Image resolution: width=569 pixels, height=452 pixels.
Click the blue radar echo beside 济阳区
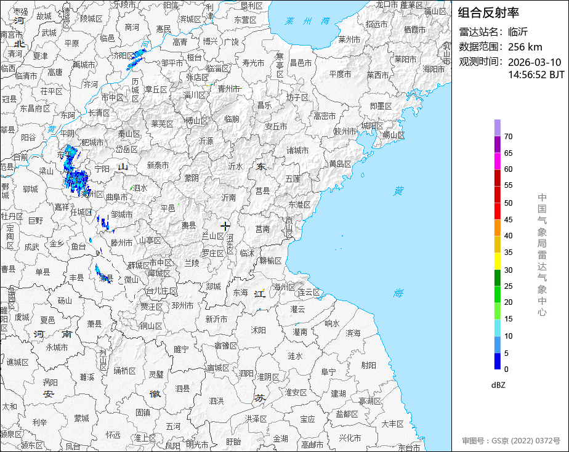[x=136, y=59]
